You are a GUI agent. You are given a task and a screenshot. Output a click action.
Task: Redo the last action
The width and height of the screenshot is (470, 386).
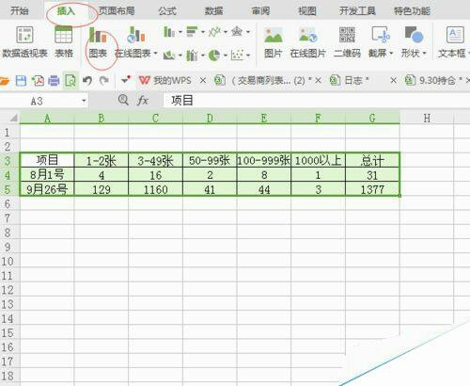coord(104,81)
